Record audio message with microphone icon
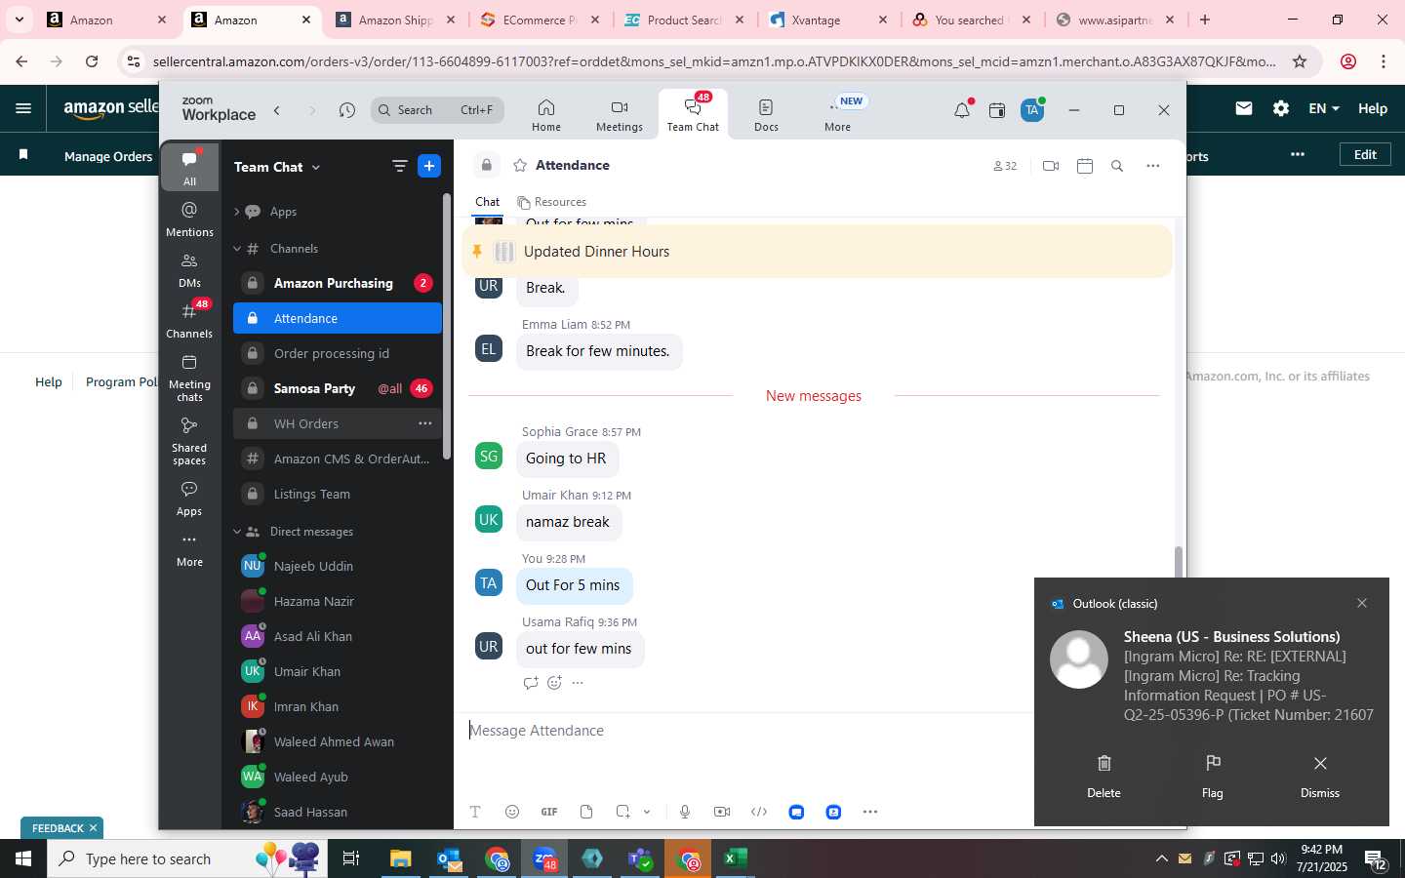Viewport: 1405px width, 878px height. click(x=685, y=812)
